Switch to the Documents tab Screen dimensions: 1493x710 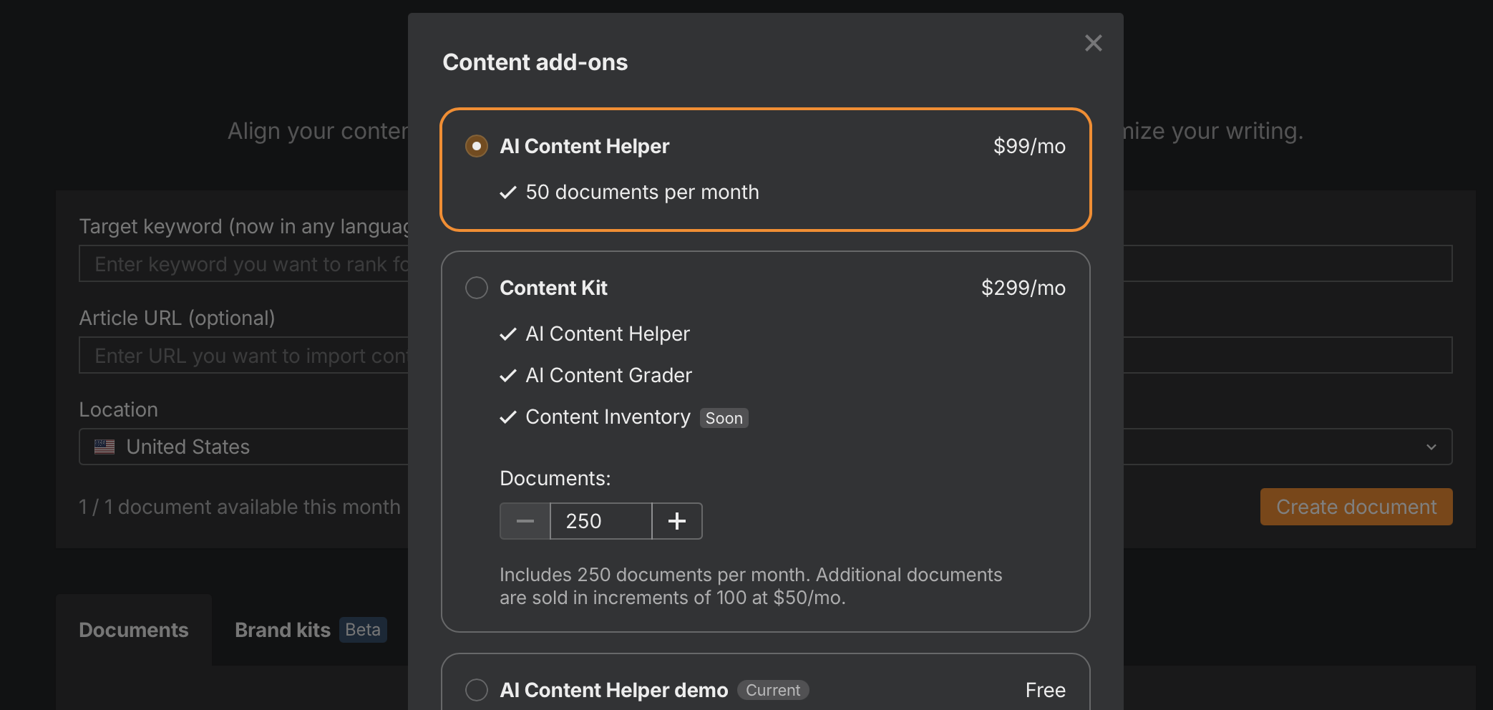[134, 630]
